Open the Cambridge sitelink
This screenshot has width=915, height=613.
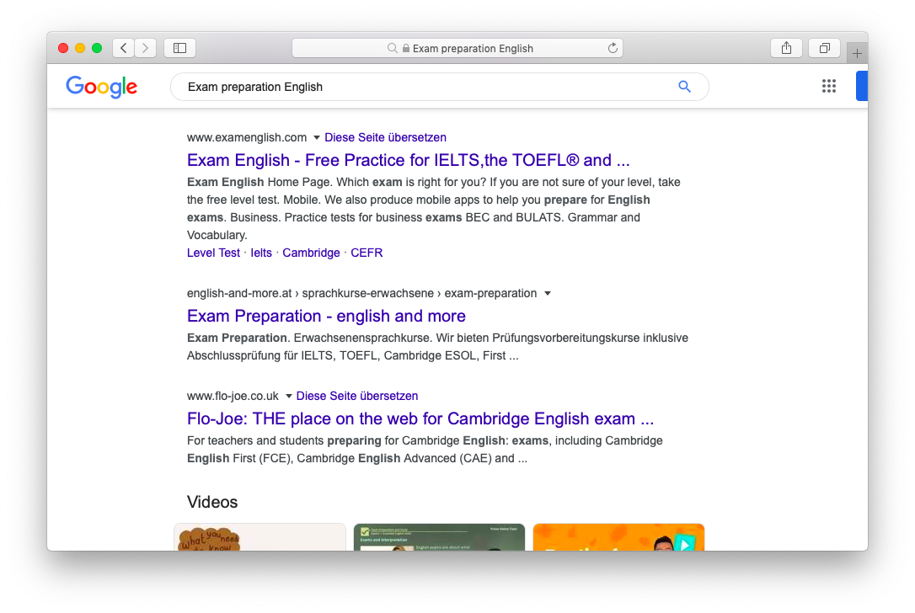311,253
